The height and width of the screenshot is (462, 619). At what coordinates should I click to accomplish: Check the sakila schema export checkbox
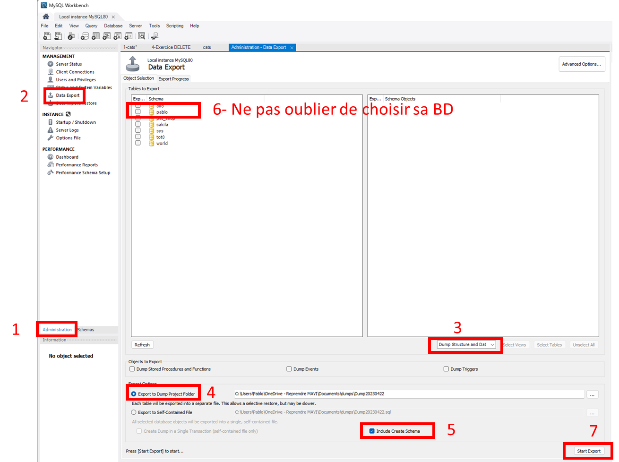coord(138,124)
